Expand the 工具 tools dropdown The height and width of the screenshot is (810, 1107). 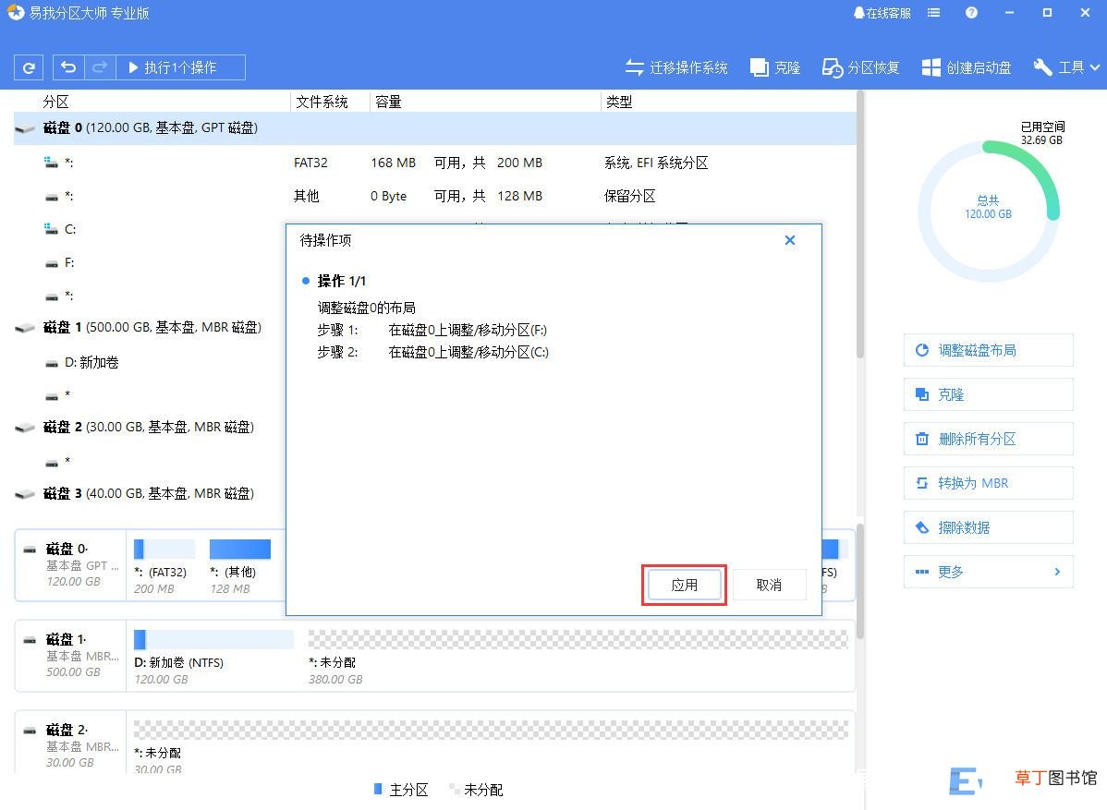click(x=1066, y=67)
